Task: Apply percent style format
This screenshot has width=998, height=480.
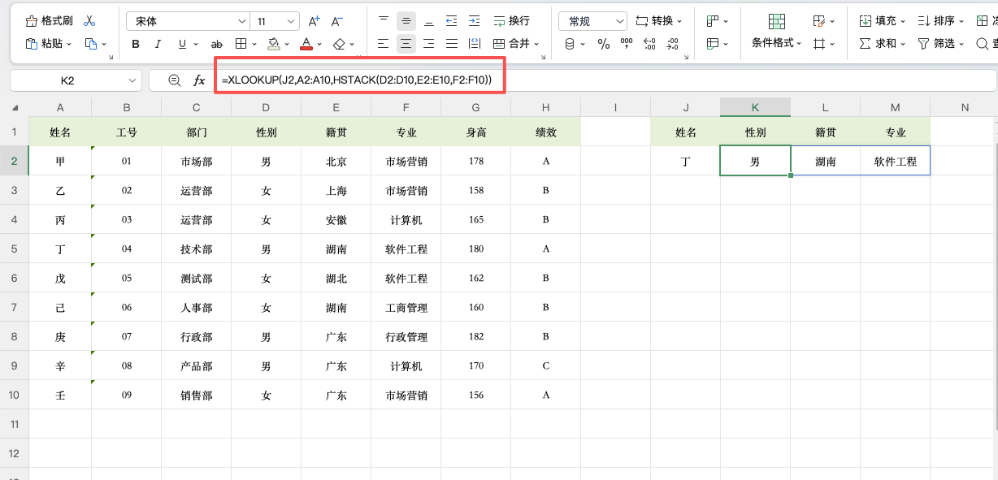Action: (x=604, y=44)
